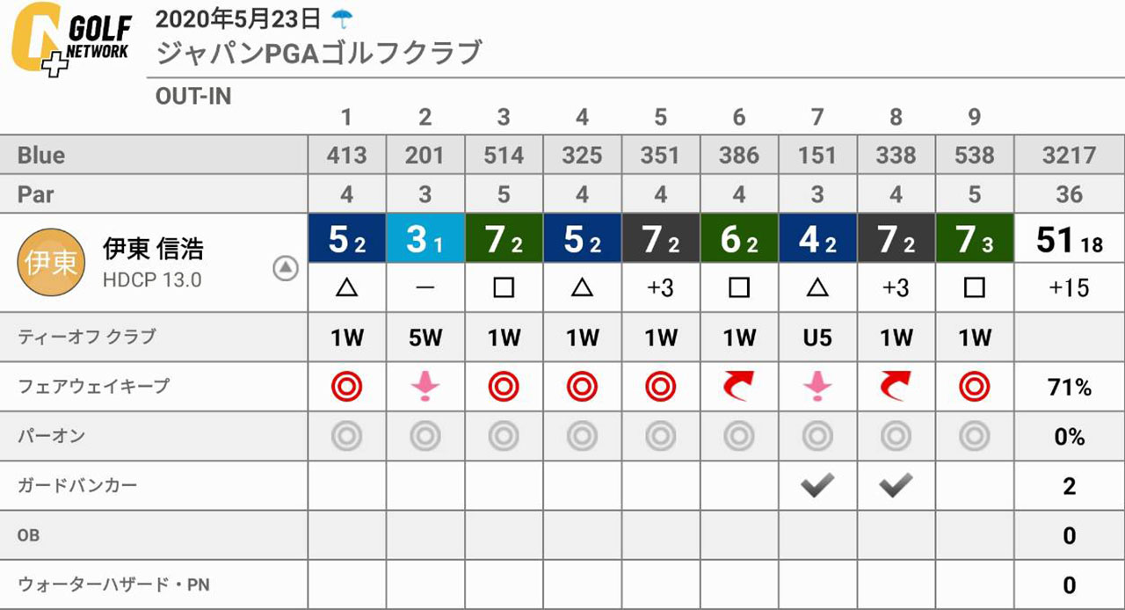
Task: Click the hole 7 column header
Action: (x=817, y=117)
